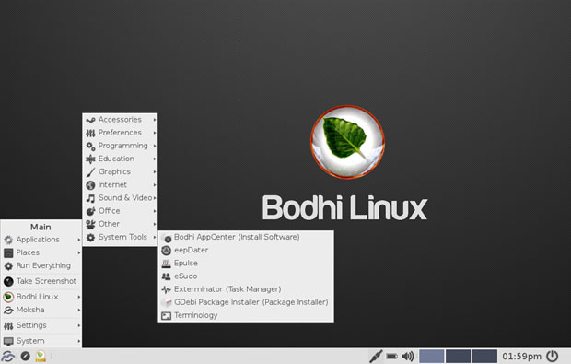Image resolution: width=571 pixels, height=364 pixels.
Task: Click the Moksha menu start icon in taskbar
Action: click(x=8, y=356)
